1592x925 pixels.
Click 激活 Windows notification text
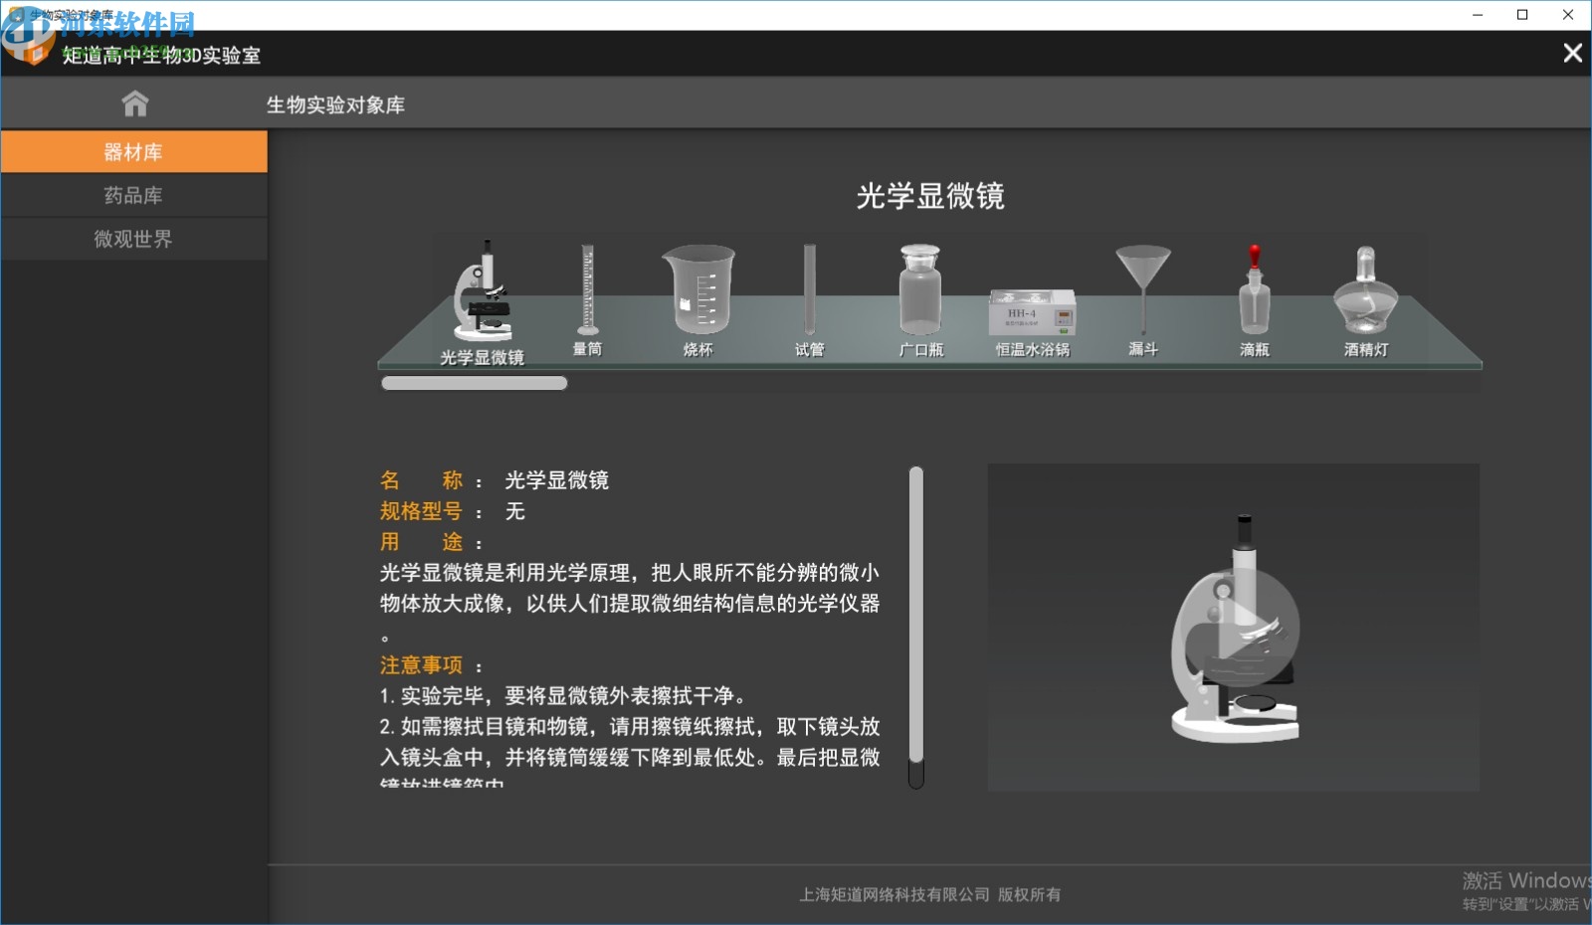point(1522,880)
